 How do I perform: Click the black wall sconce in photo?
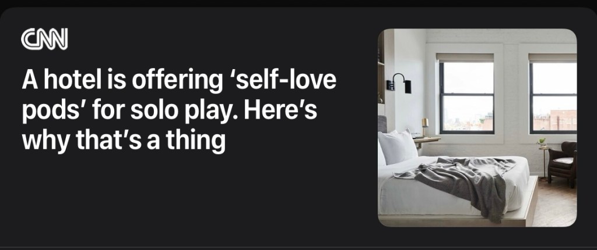(399, 83)
